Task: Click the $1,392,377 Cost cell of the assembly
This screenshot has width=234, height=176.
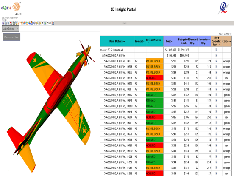Action: coord(170,50)
